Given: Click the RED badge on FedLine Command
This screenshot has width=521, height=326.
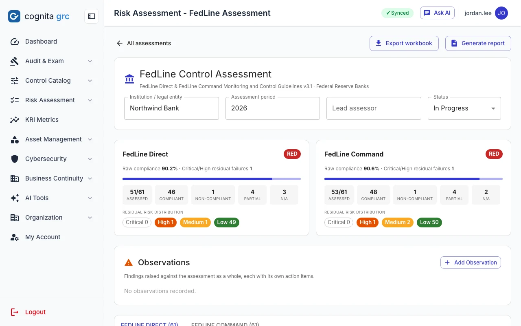Looking at the screenshot, I should [494, 154].
